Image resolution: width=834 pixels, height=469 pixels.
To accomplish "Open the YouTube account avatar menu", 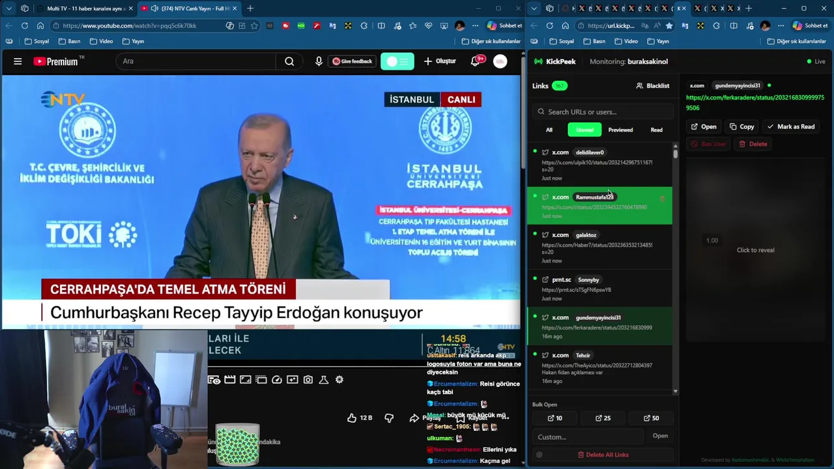I will tap(500, 61).
